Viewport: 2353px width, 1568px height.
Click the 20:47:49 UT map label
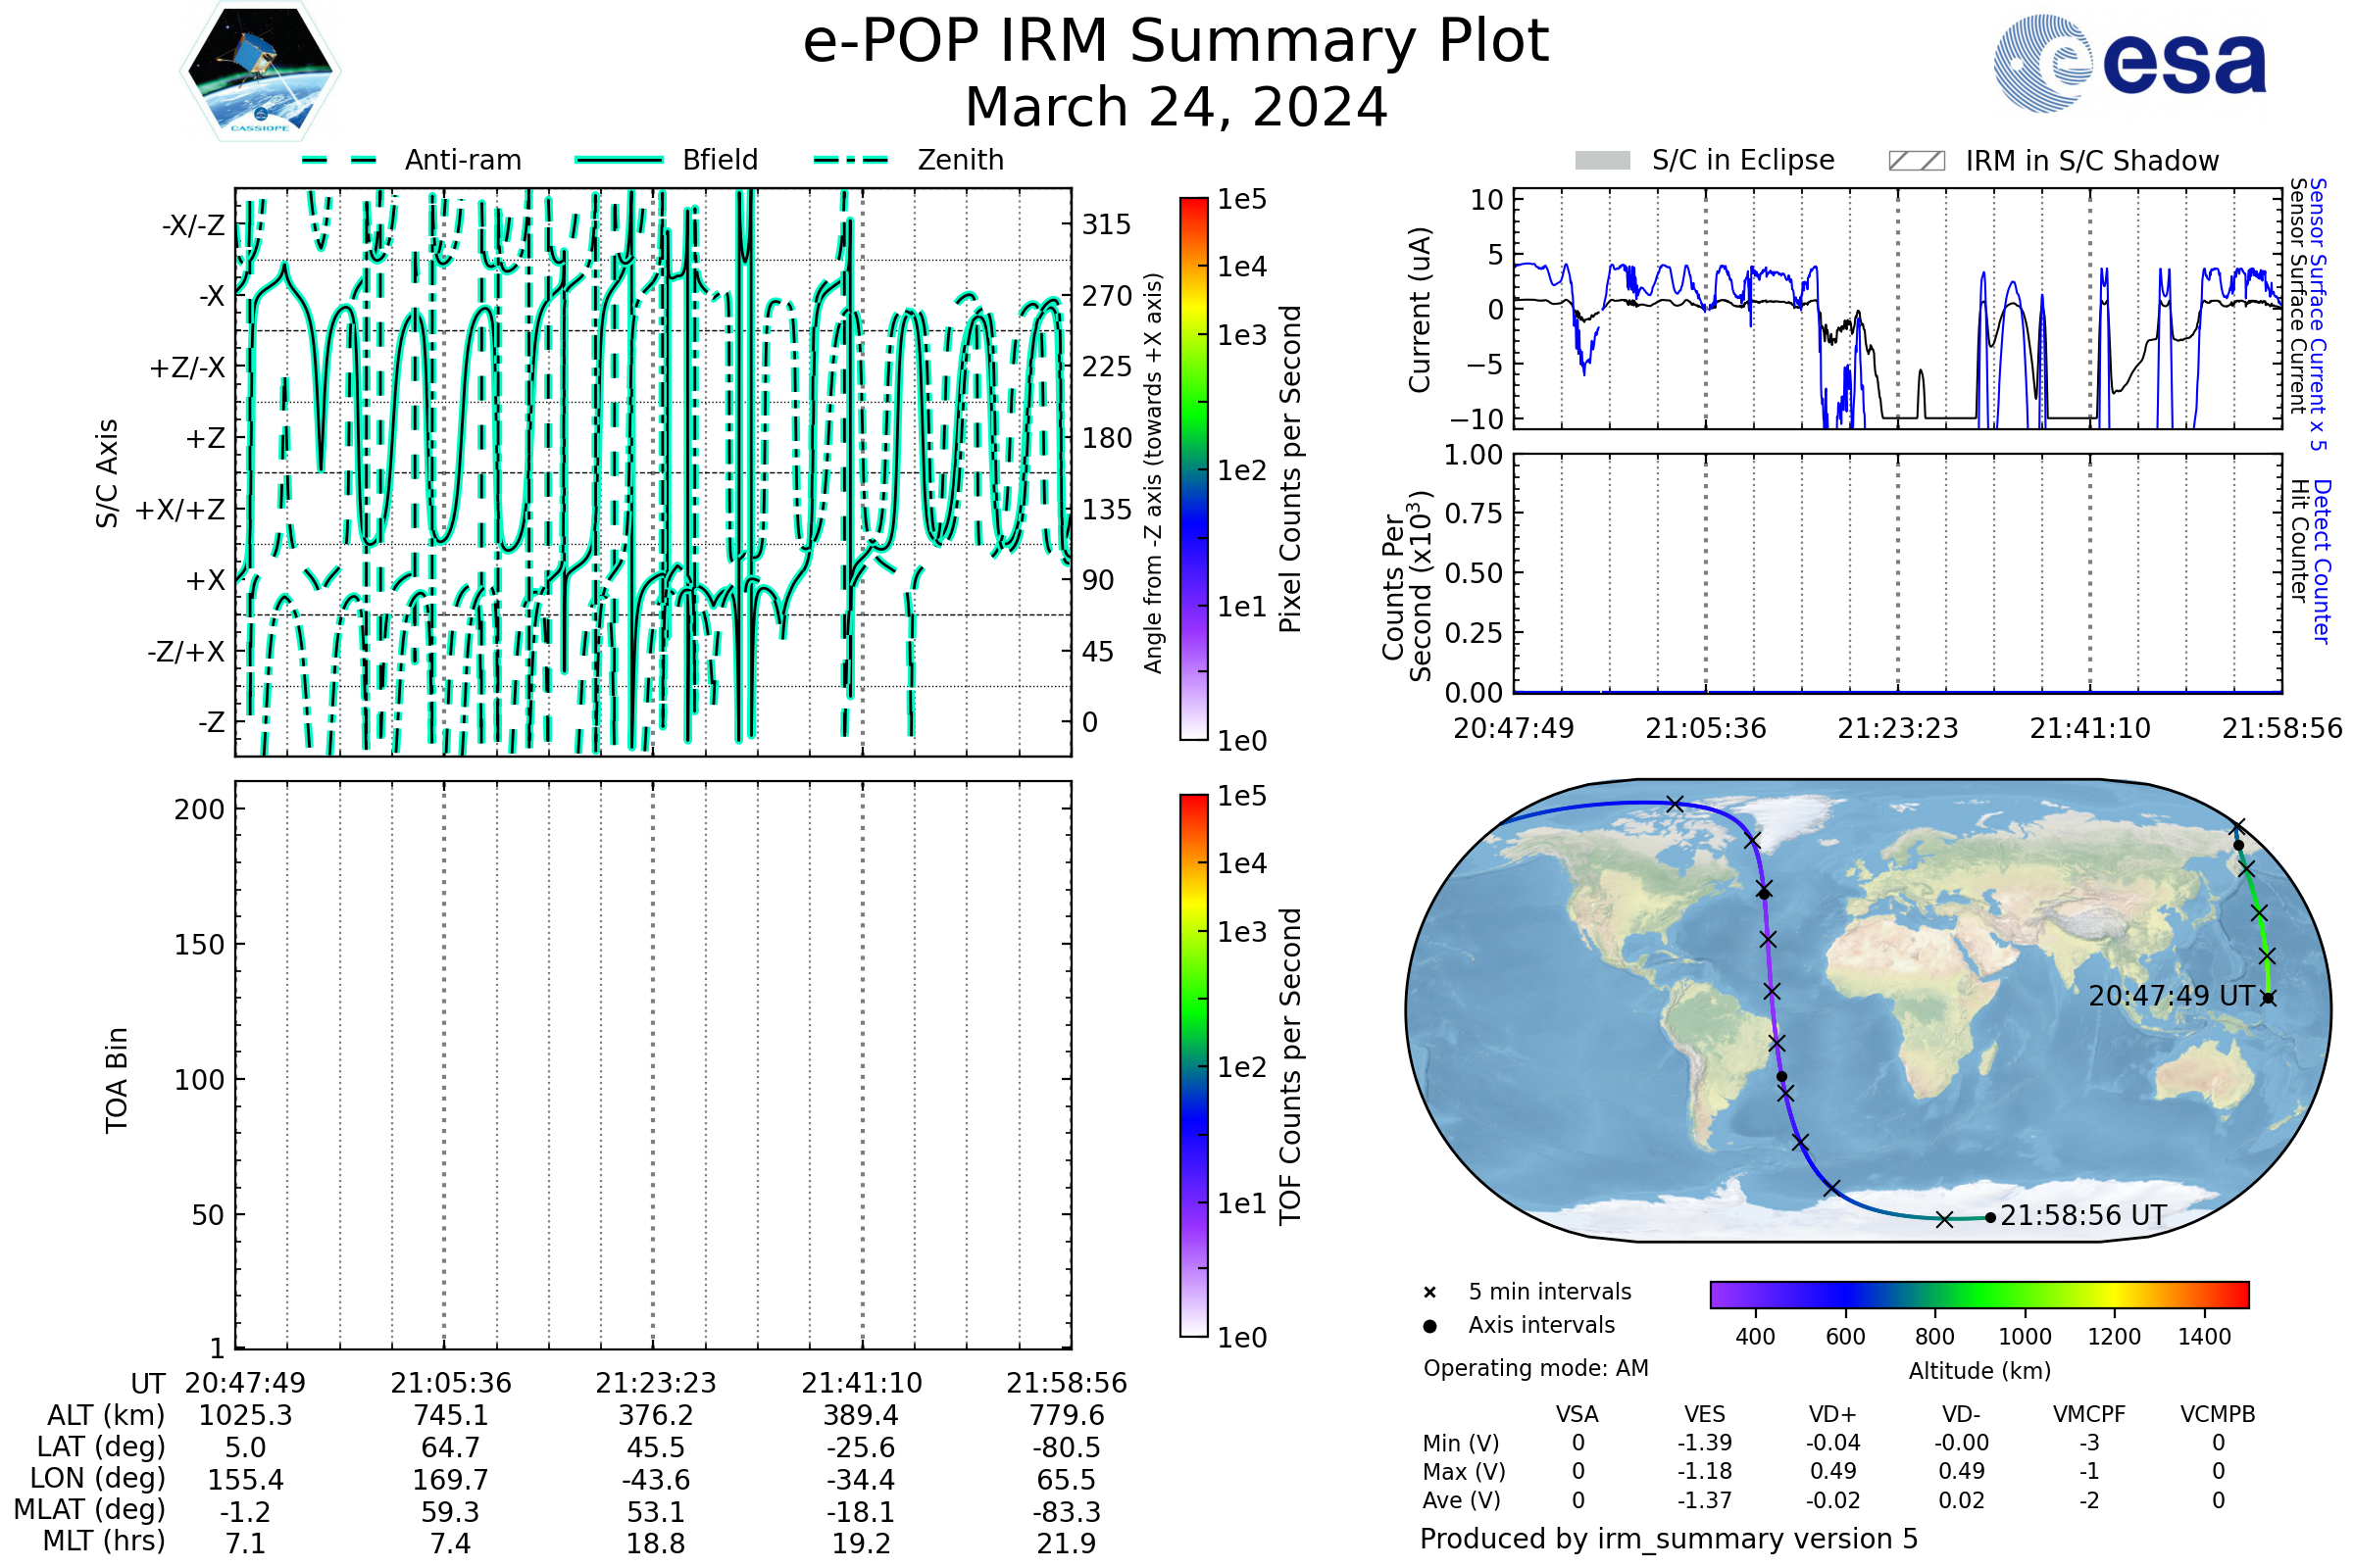[x=2171, y=996]
